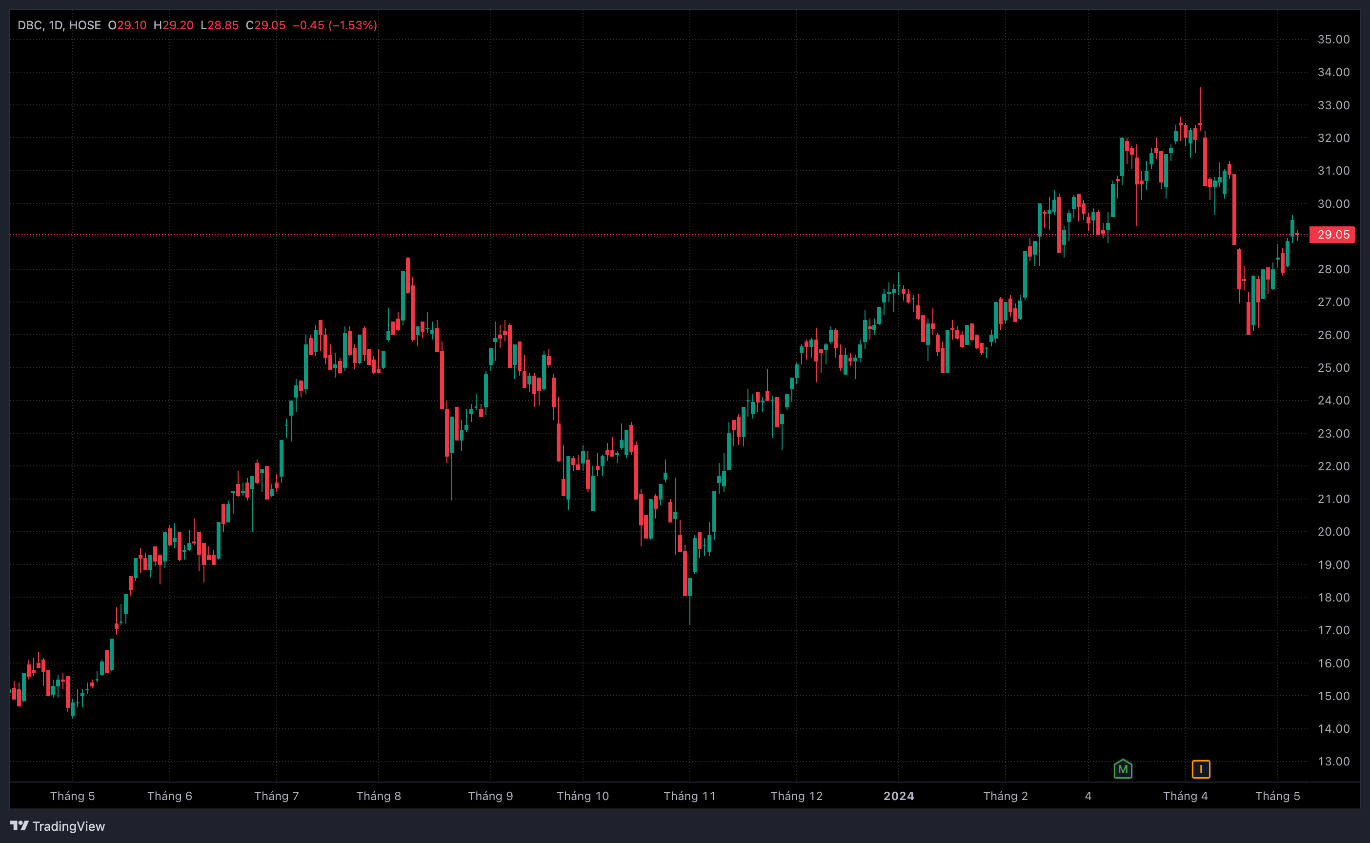Click the 32.00 price axis label

[x=1333, y=138]
